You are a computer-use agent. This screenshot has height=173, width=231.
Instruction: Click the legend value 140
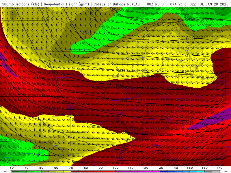point(175,168)
